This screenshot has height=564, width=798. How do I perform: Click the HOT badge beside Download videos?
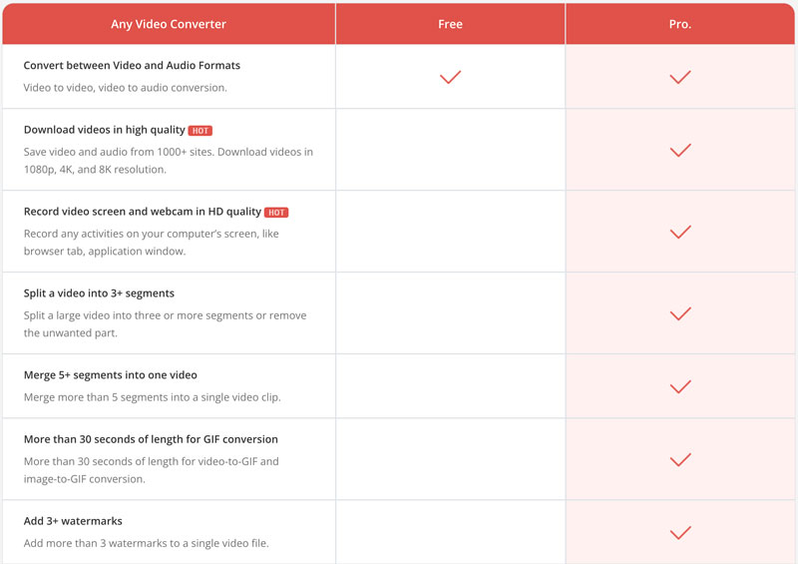pos(200,131)
